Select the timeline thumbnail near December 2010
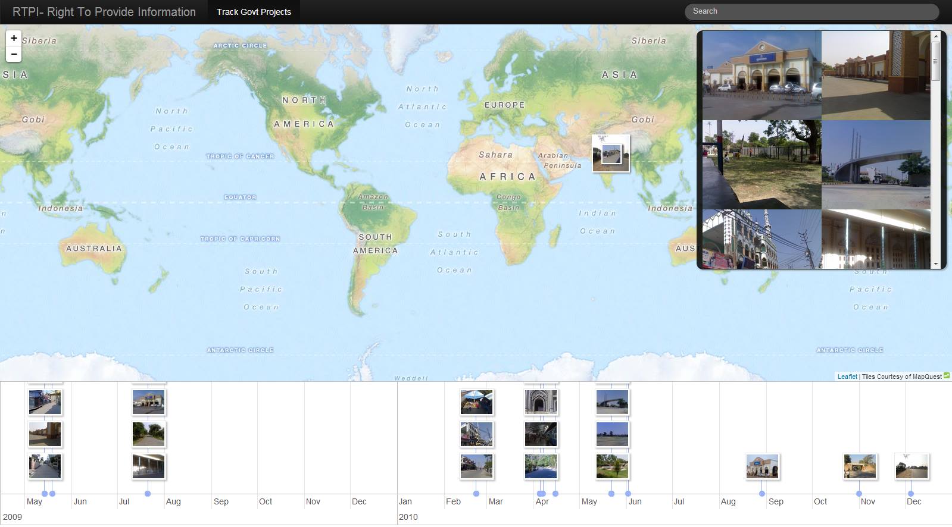Image resolution: width=952 pixels, height=527 pixels. click(x=912, y=467)
